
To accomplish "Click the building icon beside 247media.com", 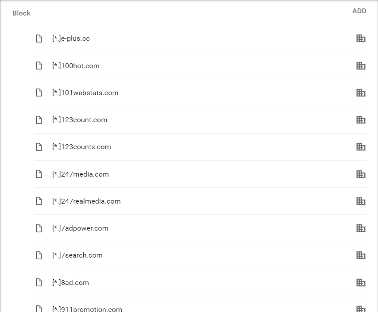I will (361, 174).
